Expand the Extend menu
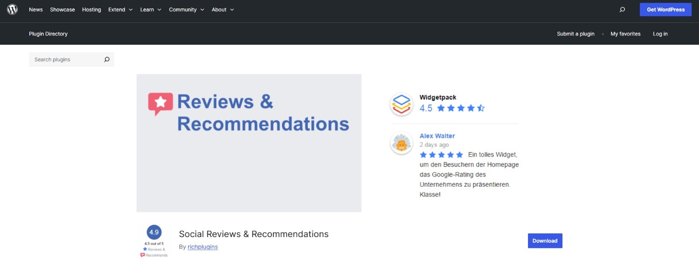 pos(120,10)
